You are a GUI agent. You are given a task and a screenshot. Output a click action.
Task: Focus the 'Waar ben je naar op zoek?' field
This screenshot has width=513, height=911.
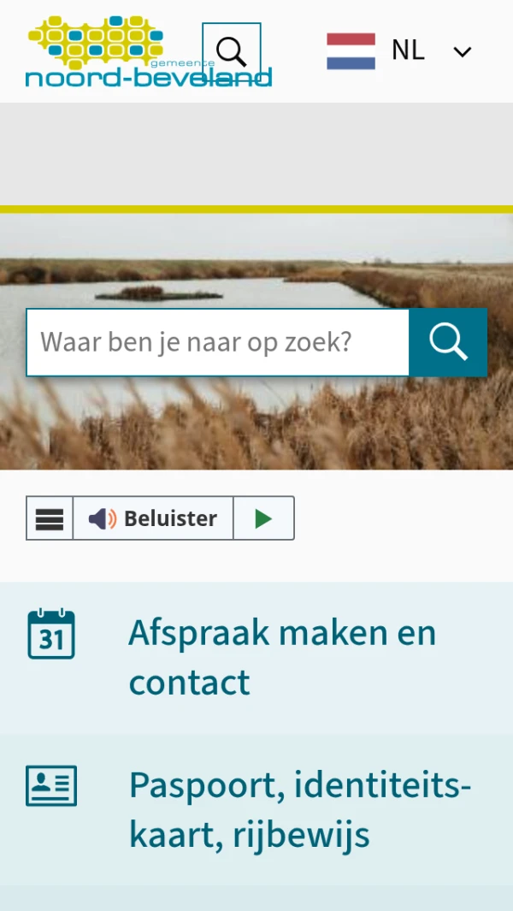point(218,343)
